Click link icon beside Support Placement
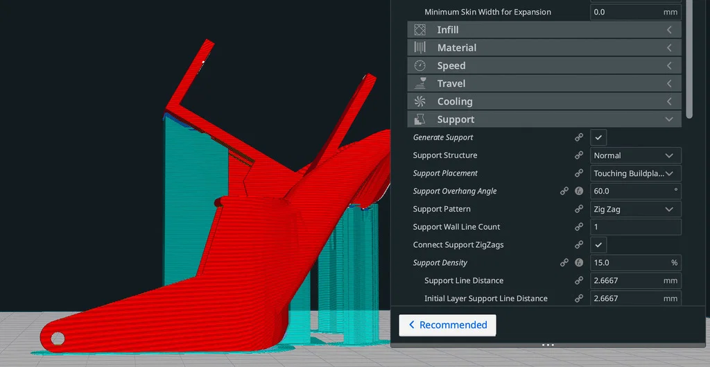This screenshot has height=367, width=710. [579, 173]
